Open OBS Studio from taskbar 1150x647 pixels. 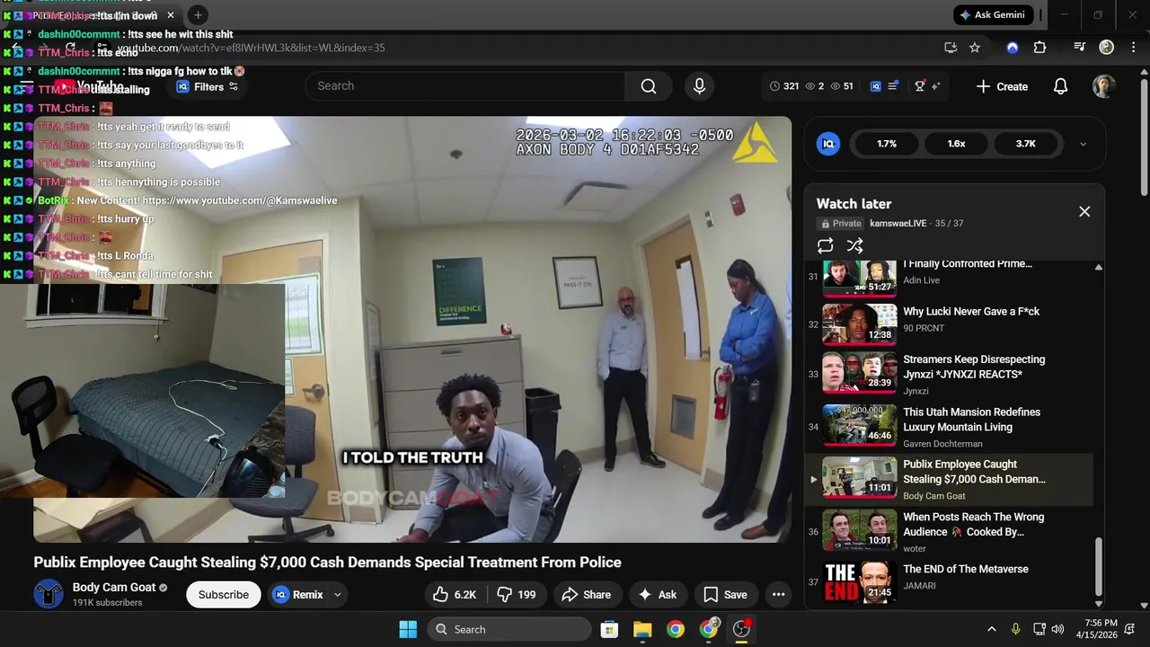741,629
